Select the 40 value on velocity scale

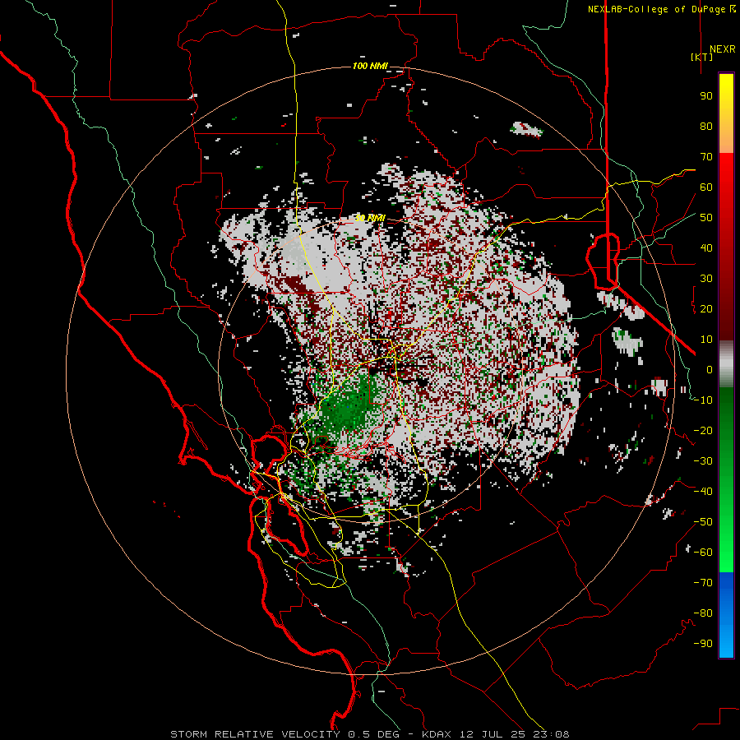click(706, 248)
